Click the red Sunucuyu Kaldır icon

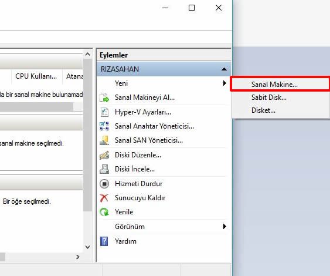pyautogui.click(x=104, y=198)
